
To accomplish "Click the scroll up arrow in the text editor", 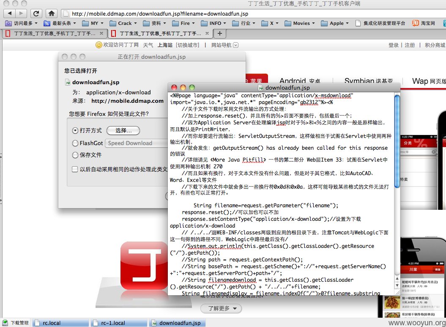I will [x=397, y=278].
